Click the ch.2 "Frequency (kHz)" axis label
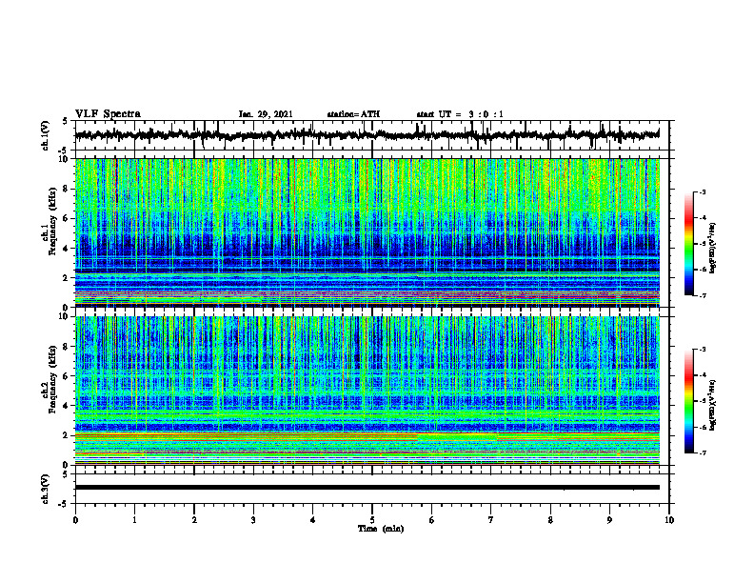The height and width of the screenshot is (583, 754). [52, 379]
